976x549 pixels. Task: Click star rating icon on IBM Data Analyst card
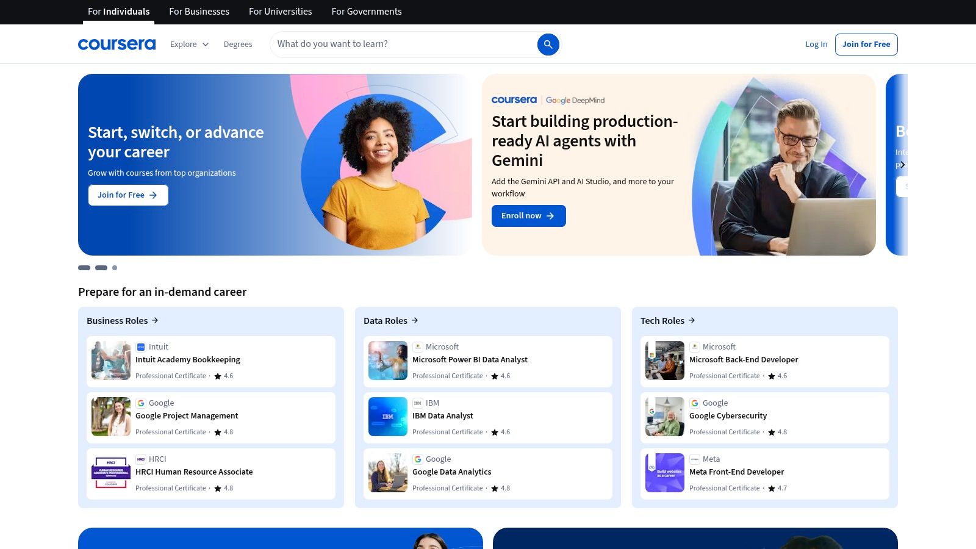(x=495, y=432)
